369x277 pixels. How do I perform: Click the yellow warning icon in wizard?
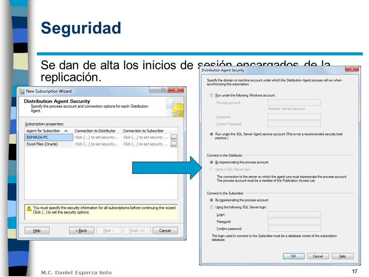29,208
